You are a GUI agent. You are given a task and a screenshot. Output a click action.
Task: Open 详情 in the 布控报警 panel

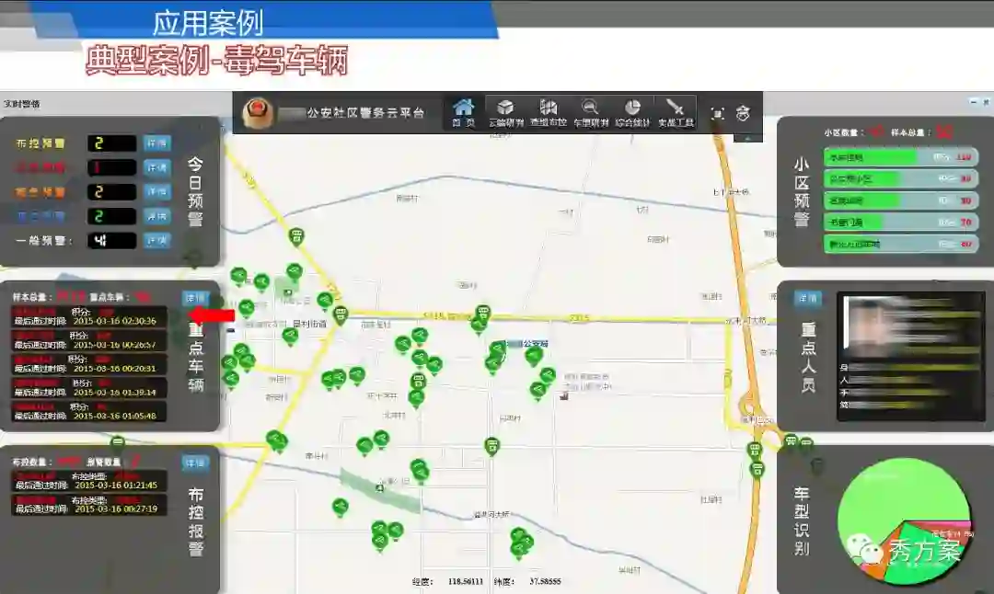pyautogui.click(x=194, y=463)
